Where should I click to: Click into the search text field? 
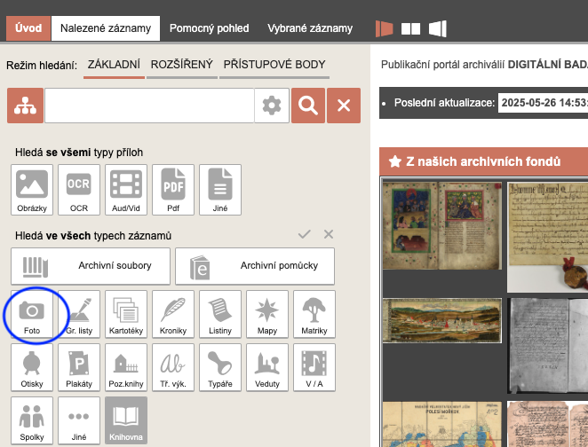pos(149,106)
